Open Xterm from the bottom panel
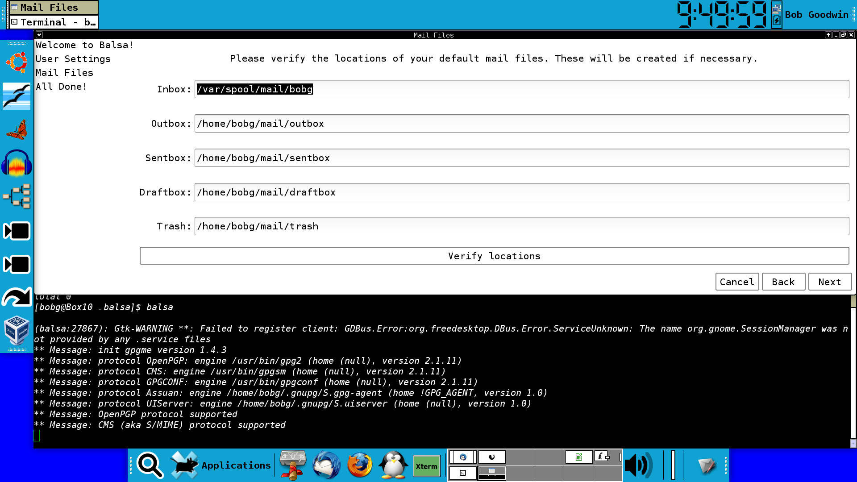Screen dimensions: 857x482 click(427, 466)
